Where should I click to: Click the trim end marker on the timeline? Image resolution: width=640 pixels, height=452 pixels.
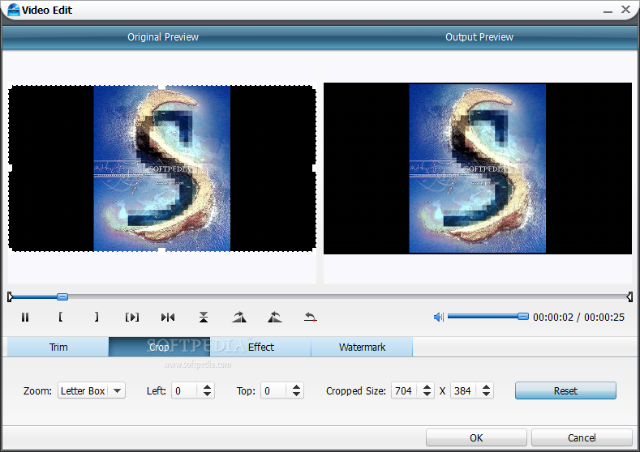click(x=629, y=296)
